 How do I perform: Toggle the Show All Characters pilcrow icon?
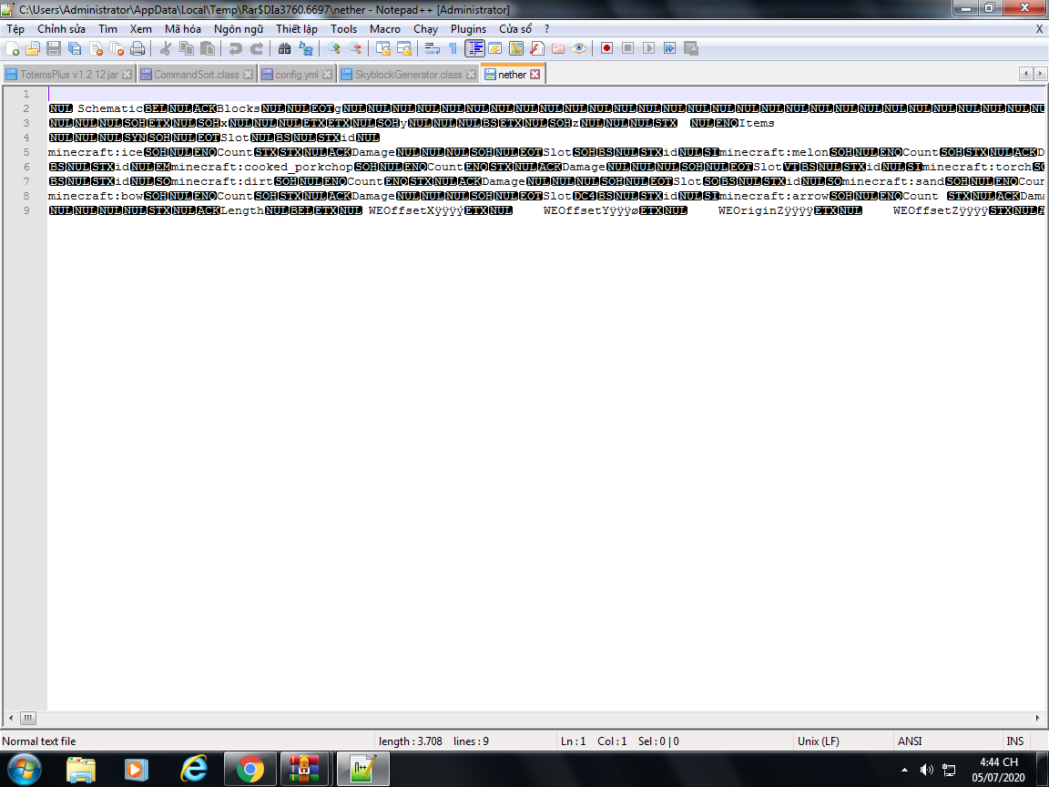tap(453, 48)
